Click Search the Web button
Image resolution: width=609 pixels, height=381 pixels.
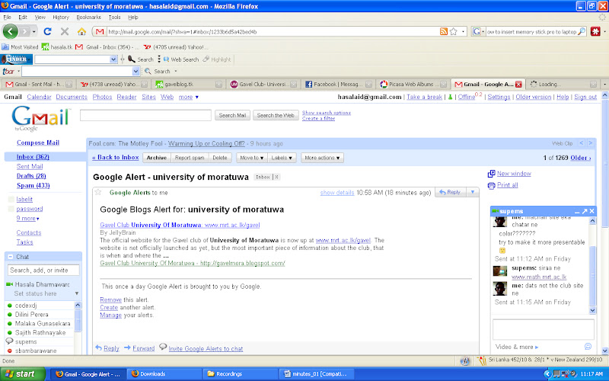pyautogui.click(x=276, y=115)
